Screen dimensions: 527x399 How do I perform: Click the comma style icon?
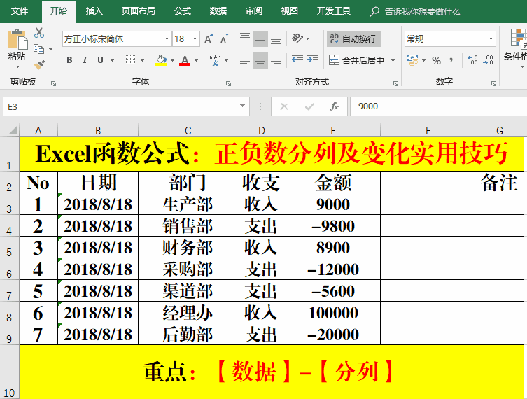coord(452,60)
